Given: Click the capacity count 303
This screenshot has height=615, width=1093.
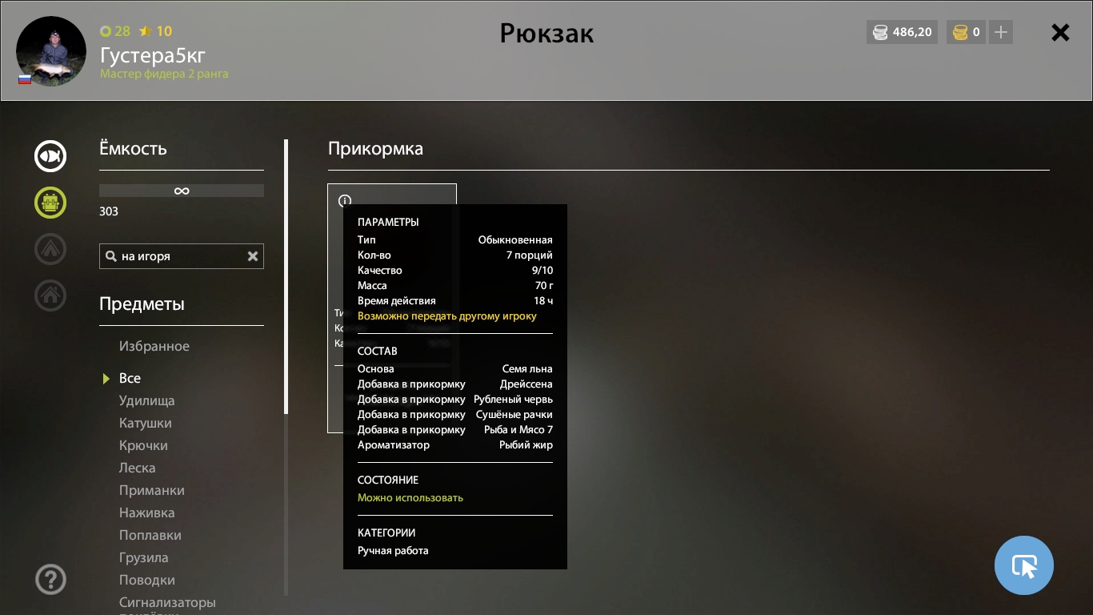Looking at the screenshot, I should click(x=109, y=211).
